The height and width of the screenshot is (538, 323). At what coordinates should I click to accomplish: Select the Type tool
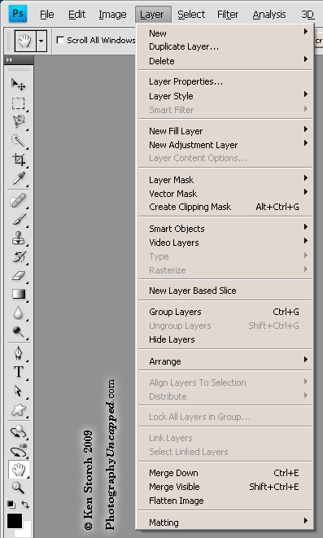pos(18,372)
